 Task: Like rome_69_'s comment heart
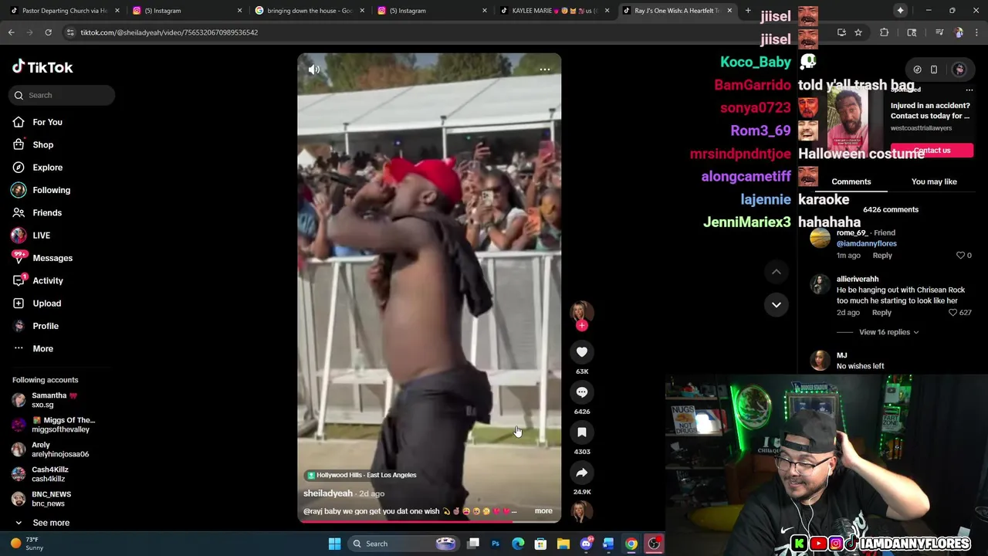point(960,256)
